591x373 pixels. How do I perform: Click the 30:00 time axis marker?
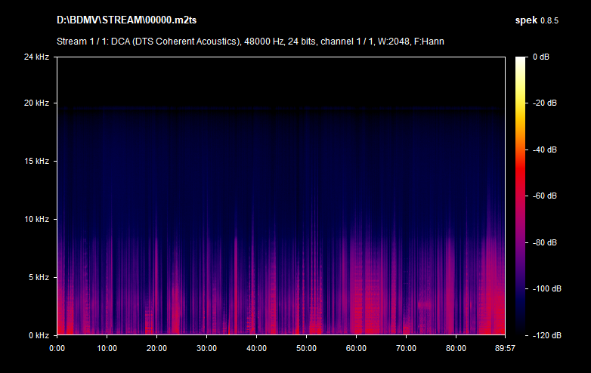(206, 348)
